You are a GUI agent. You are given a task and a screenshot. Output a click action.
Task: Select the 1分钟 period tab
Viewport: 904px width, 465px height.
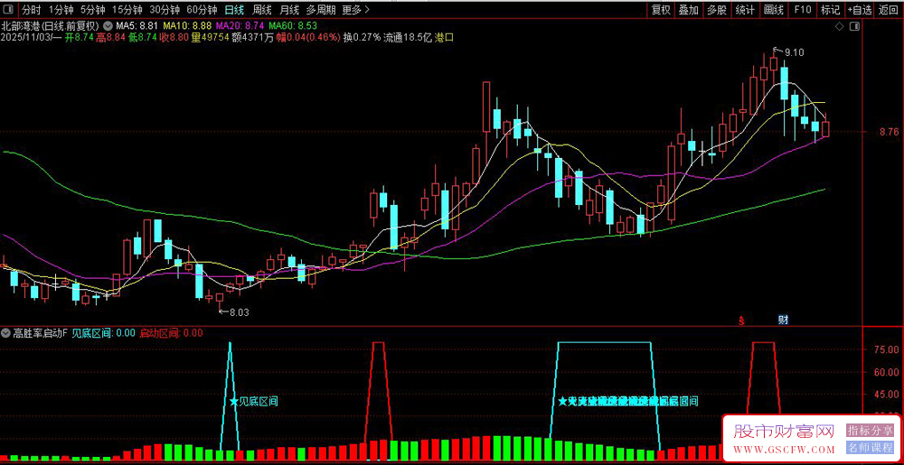[x=61, y=10]
